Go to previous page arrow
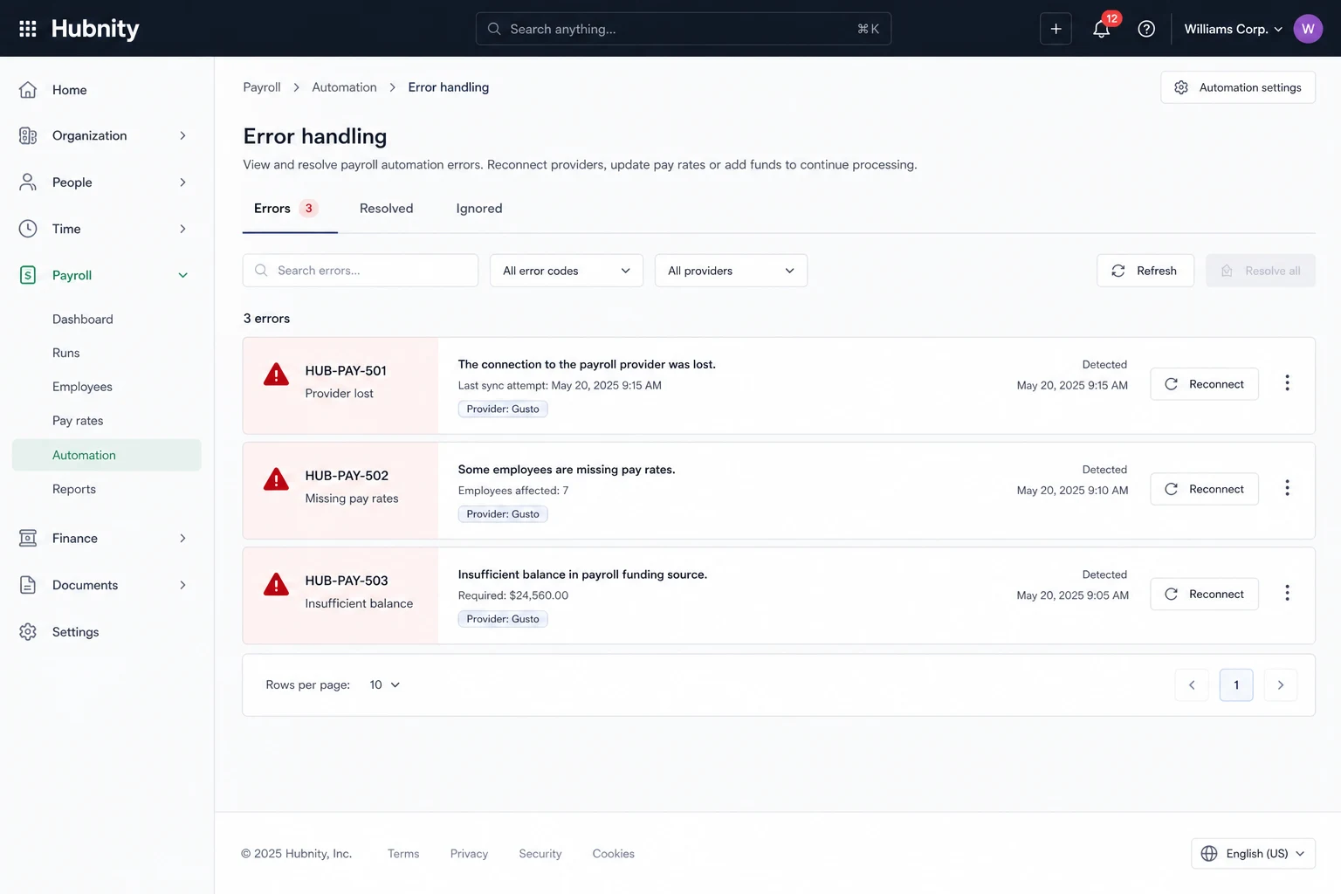1341x894 pixels. pyautogui.click(x=1192, y=684)
